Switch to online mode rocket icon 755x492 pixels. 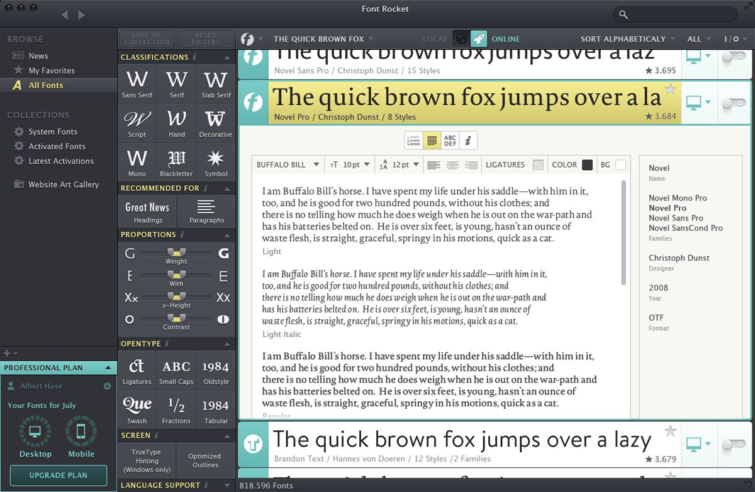coord(479,38)
